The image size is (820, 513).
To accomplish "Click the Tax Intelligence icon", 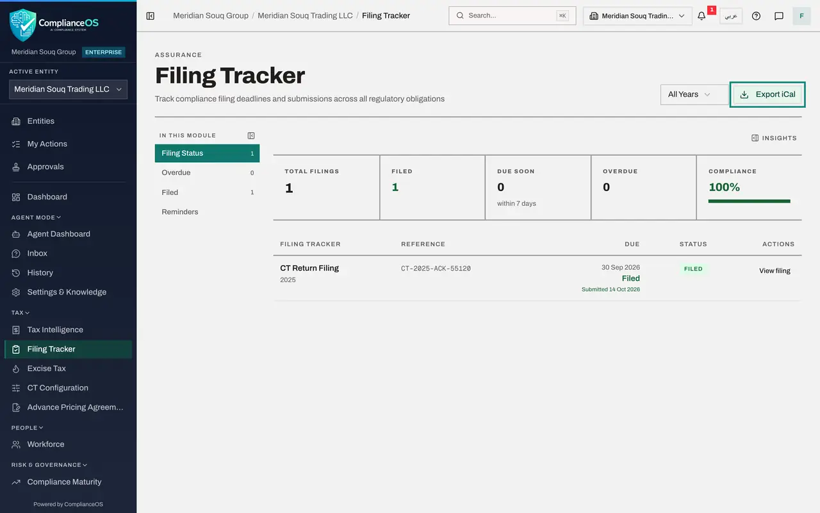I will coord(16,330).
